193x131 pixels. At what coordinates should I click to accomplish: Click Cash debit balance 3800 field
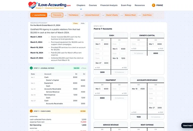pyautogui.click(x=102, y=72)
